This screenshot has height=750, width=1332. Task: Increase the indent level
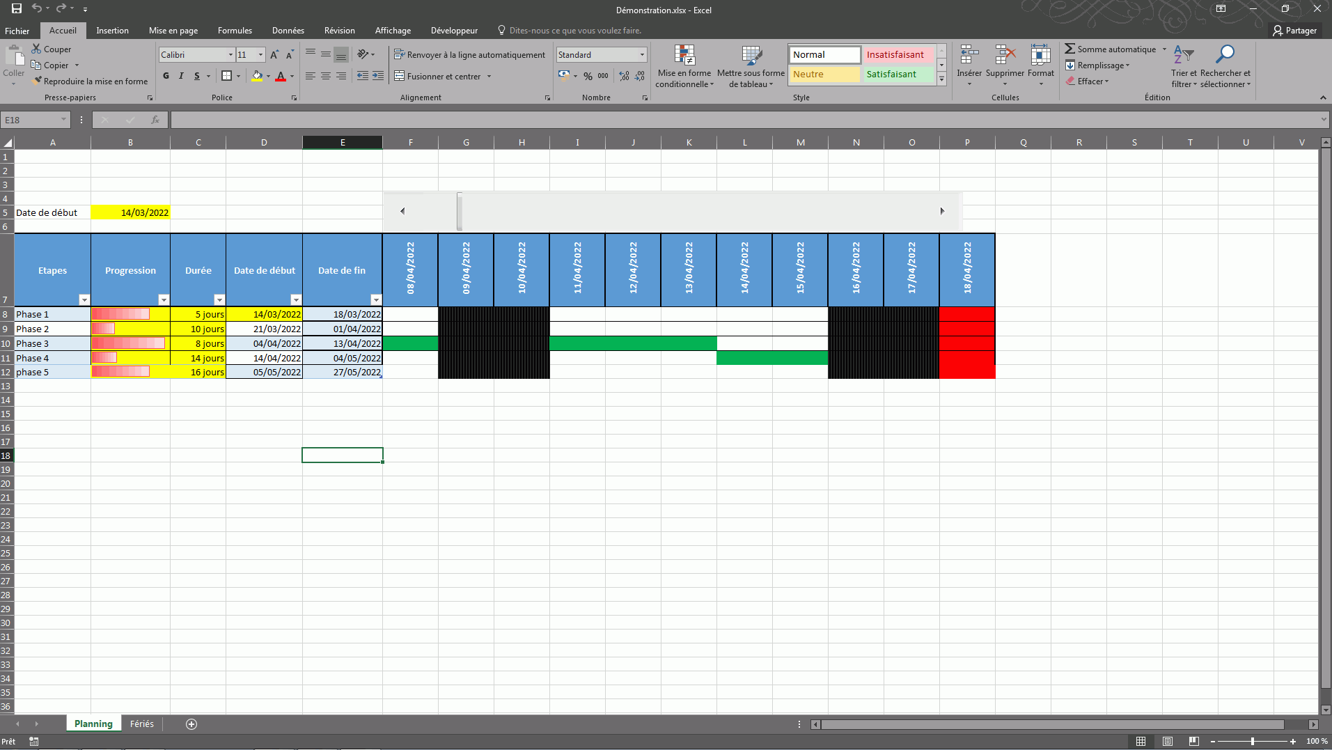tap(378, 76)
